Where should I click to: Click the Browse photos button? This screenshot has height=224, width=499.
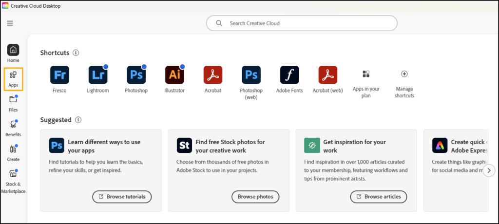coord(255,197)
